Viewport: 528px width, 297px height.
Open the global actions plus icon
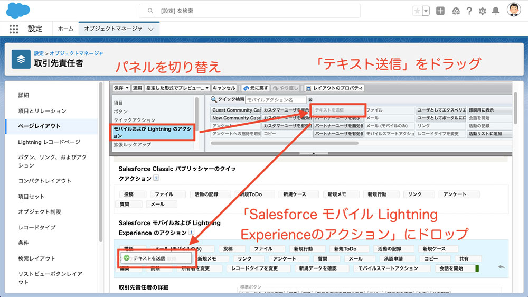pos(440,11)
